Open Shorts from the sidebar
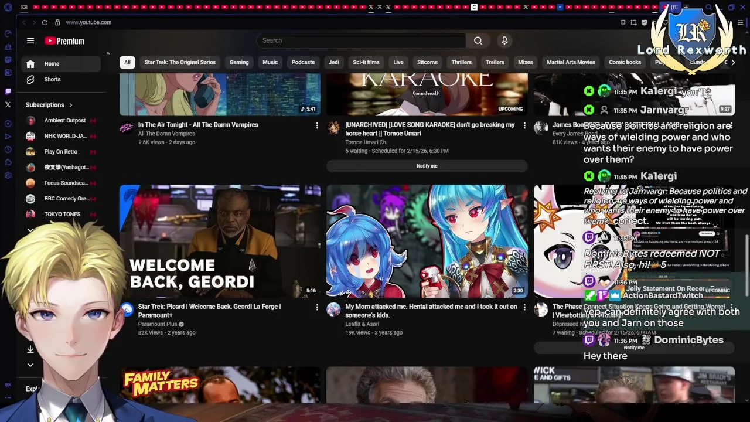 coord(61,79)
